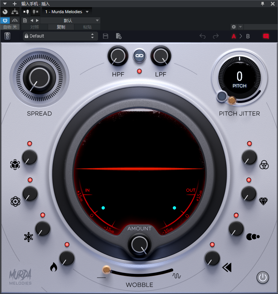Undo the last change
The height and width of the screenshot is (294, 278).
pyautogui.click(x=202, y=36)
